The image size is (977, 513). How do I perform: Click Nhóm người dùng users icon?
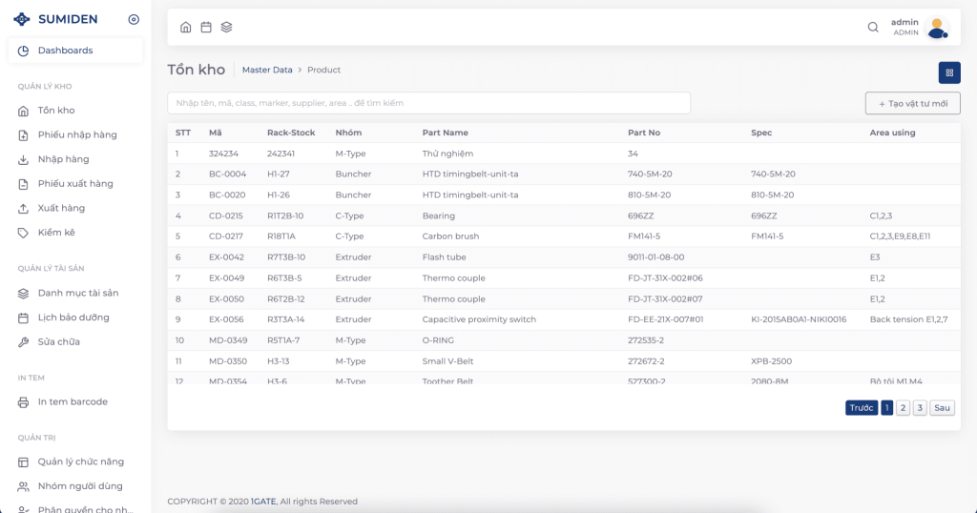click(23, 487)
